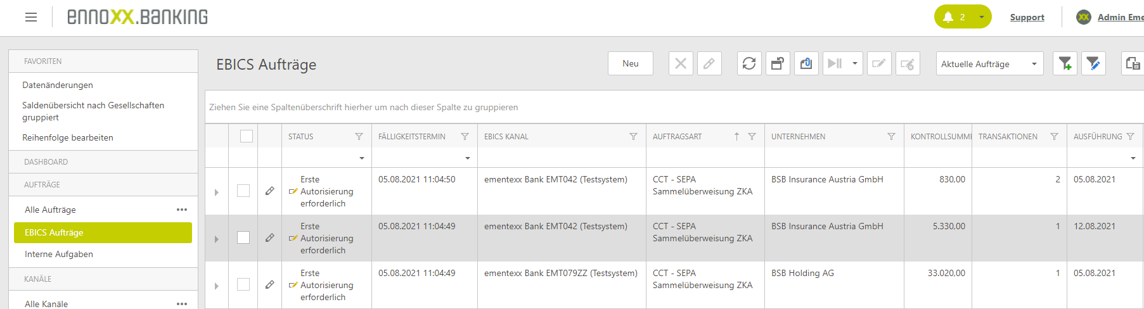Open Interne Aufgaben in sidebar
1144x309 pixels.
(59, 254)
